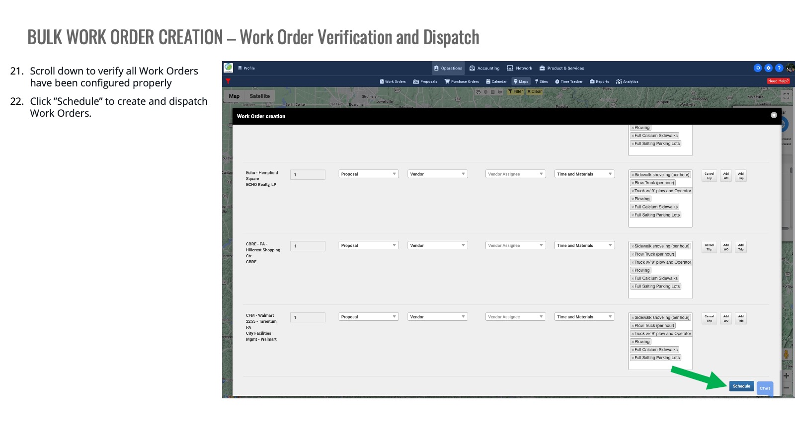This screenshot has width=795, height=447.
Task: Open the Analytics section
Action: pyautogui.click(x=627, y=81)
